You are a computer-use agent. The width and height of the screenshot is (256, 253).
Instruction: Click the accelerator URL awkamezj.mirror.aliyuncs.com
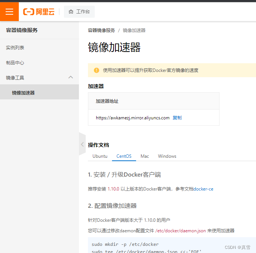tap(133, 118)
